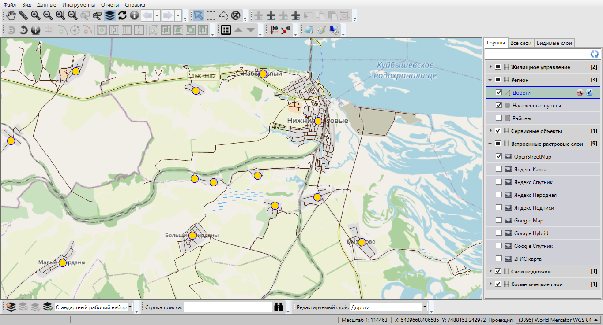Enable the Районы layer checkbox
This screenshot has height=325, width=603.
[x=499, y=118]
